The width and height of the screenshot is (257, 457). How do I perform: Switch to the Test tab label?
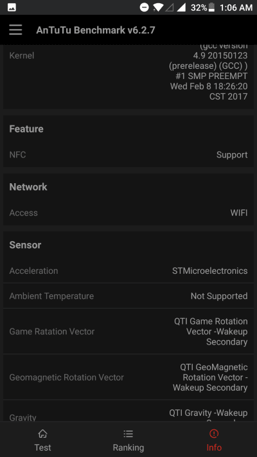coord(42,447)
